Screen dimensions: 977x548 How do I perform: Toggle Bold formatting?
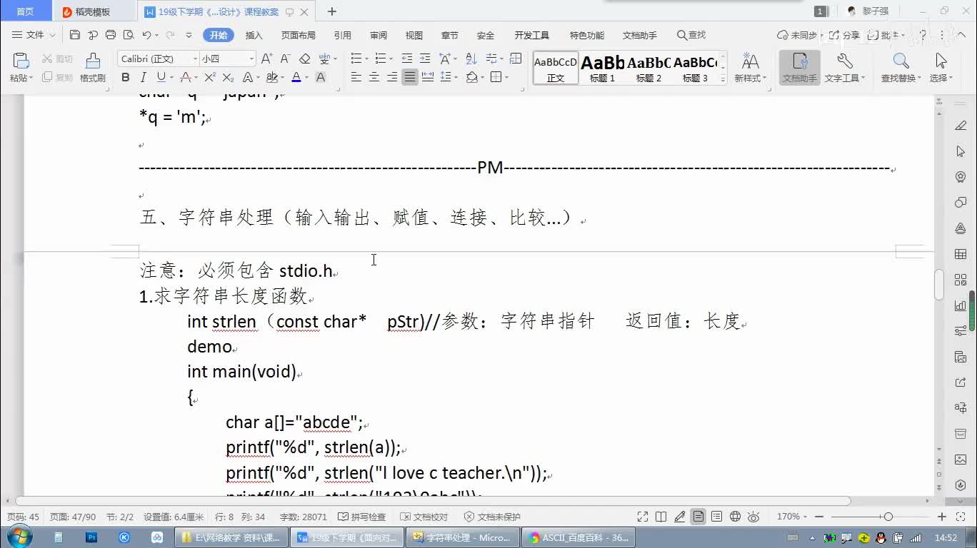point(126,77)
